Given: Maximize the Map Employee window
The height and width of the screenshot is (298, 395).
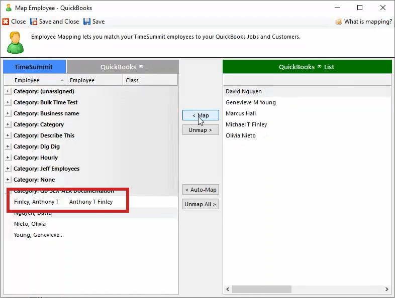Looking at the screenshot, I should tap(360, 8).
